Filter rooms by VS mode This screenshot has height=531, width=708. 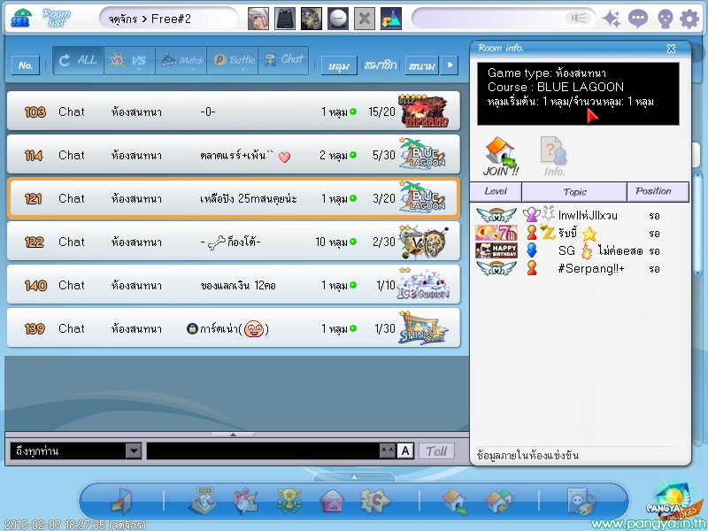pos(129,60)
